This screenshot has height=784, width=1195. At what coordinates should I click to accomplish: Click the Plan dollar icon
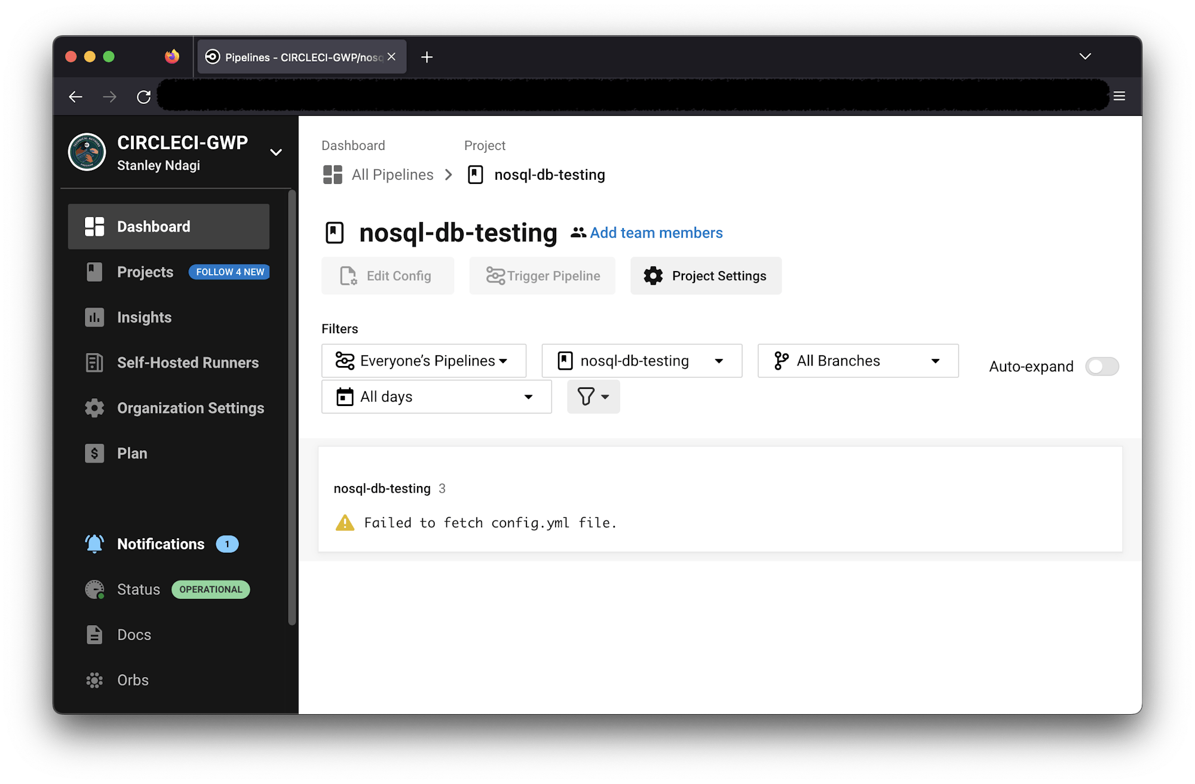click(x=94, y=453)
